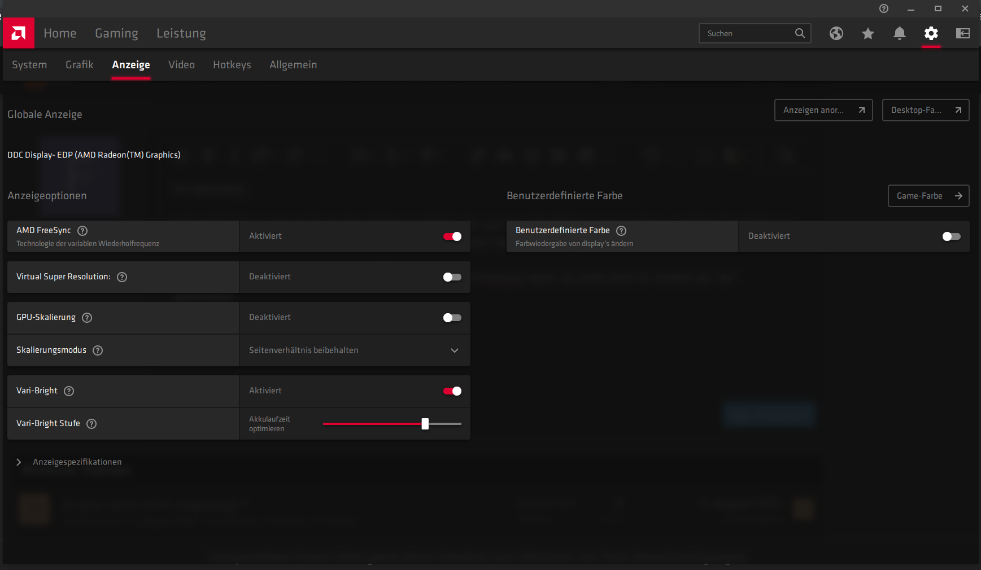
Task: Enable Virtual Super Resolution
Action: coord(452,277)
